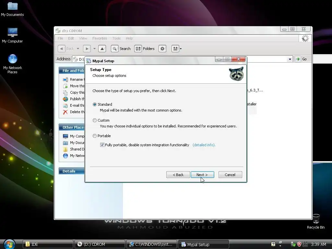The height and width of the screenshot is (249, 332).
Task: Click the Publish to web icon
Action: (65, 99)
